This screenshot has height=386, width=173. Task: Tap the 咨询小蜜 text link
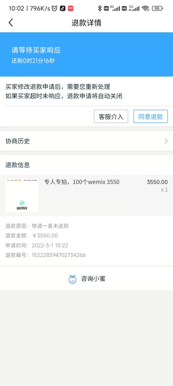tap(93, 279)
